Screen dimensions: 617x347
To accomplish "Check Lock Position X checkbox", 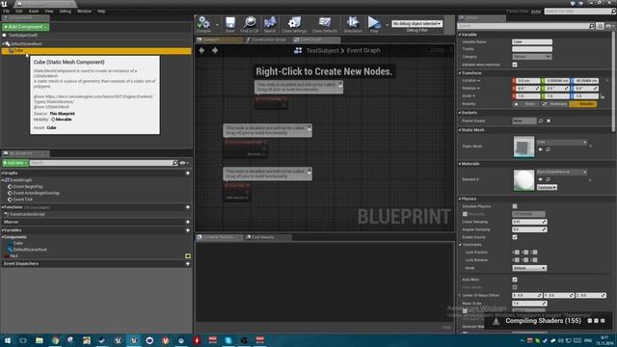I will (517, 253).
